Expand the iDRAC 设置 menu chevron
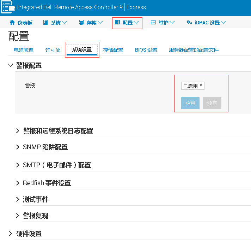Screen dimensions: 251x247 point(223,23)
